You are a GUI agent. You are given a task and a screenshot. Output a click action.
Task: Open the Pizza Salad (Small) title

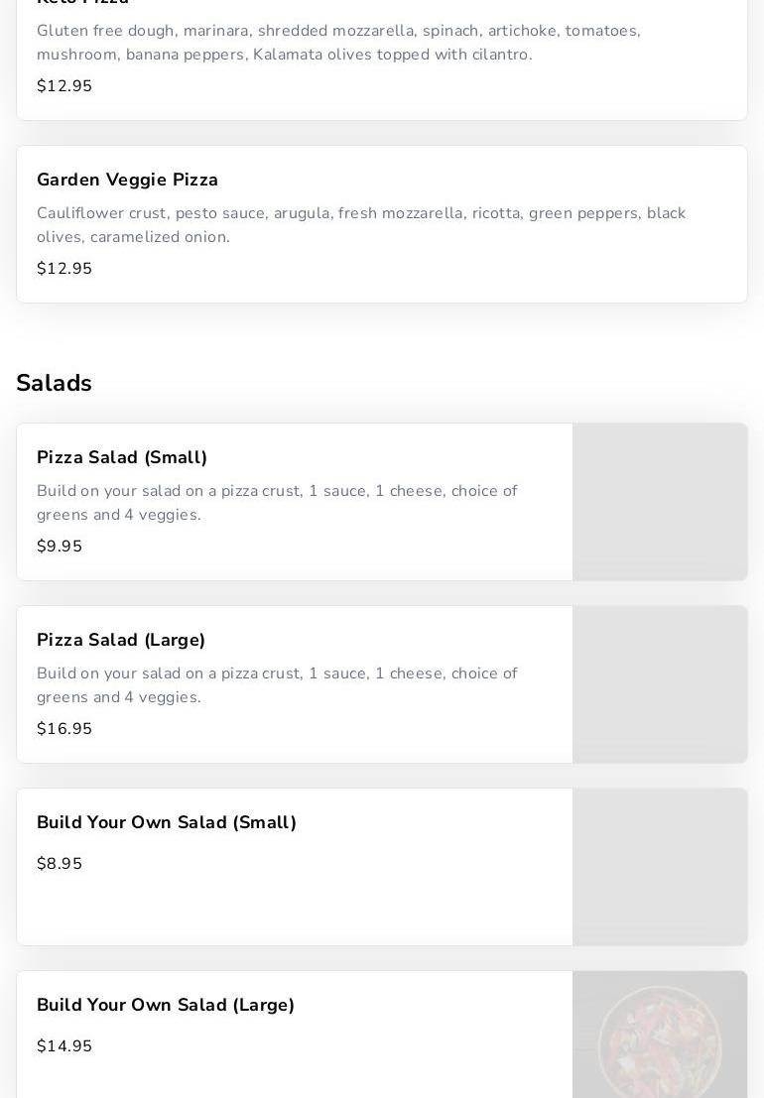pos(122,457)
